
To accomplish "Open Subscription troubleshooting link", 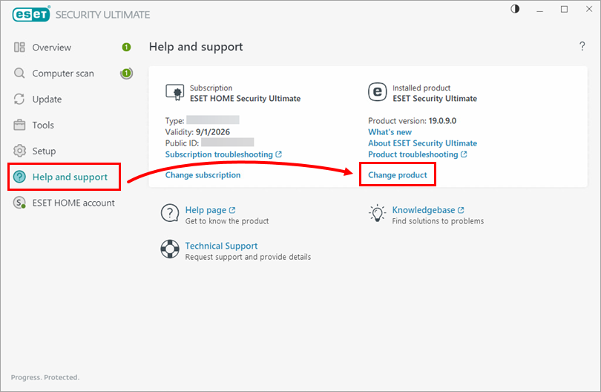I will 223,154.
